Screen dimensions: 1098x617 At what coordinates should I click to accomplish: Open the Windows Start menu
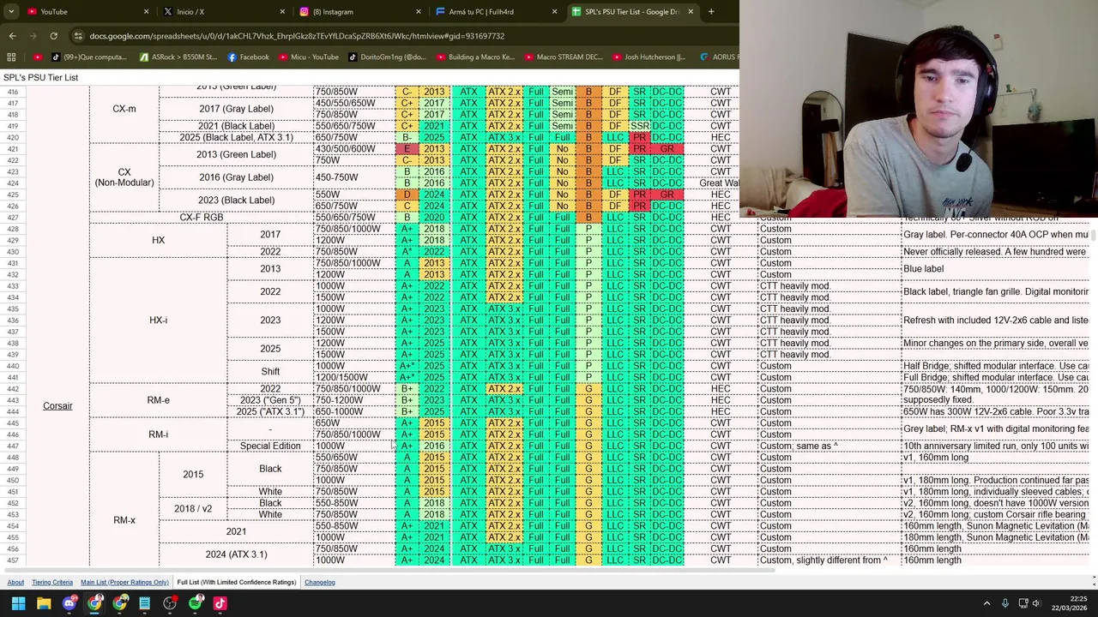[x=18, y=603]
